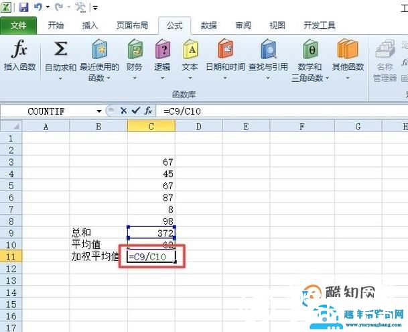Click the AutoSum sigma icon
This screenshot has width=408, height=332.
point(60,49)
